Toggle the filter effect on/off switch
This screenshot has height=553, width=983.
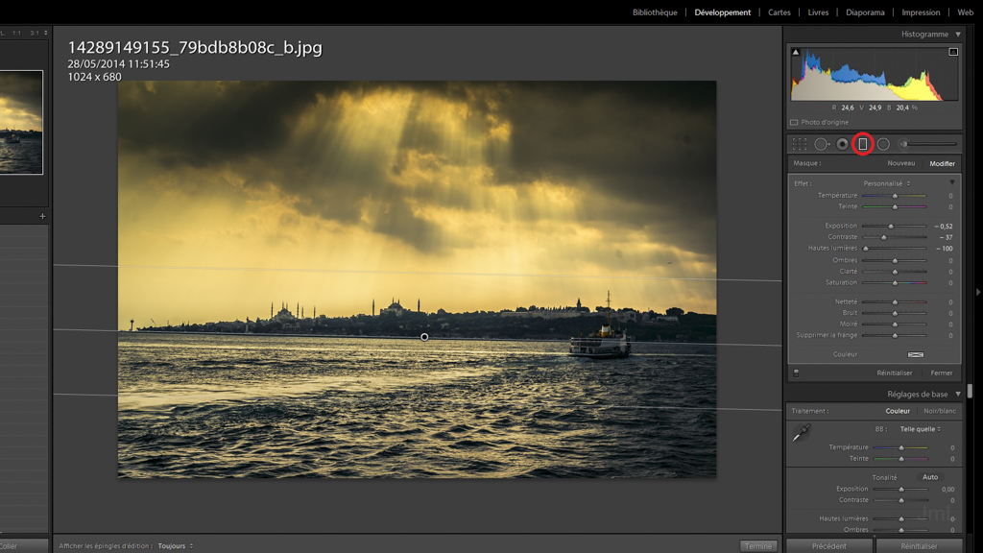(795, 373)
